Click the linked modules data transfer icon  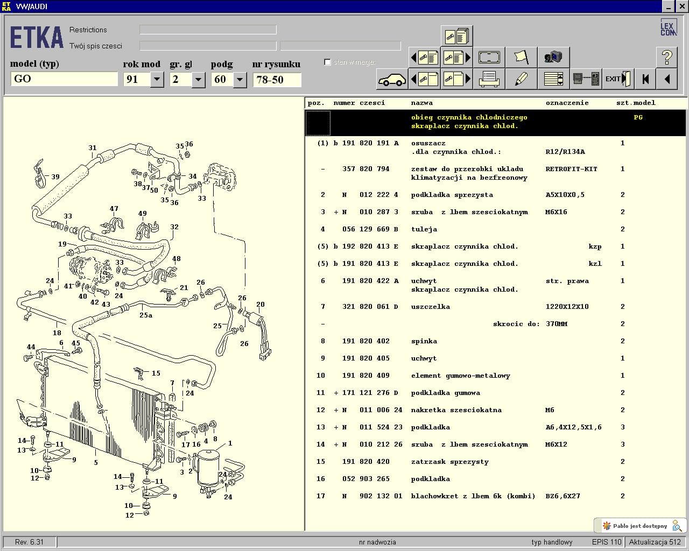(x=586, y=79)
